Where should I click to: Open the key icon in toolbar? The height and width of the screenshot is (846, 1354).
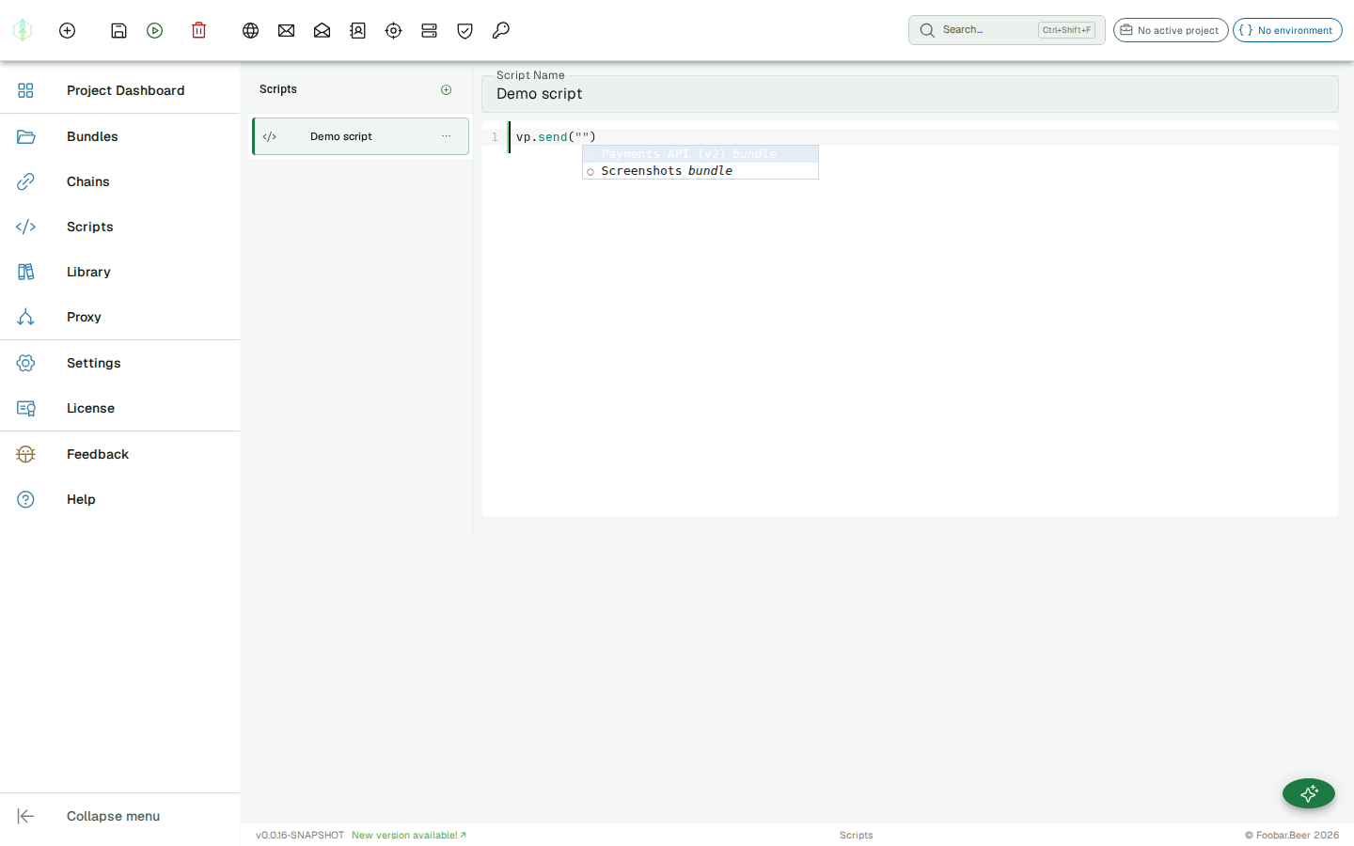click(x=500, y=30)
